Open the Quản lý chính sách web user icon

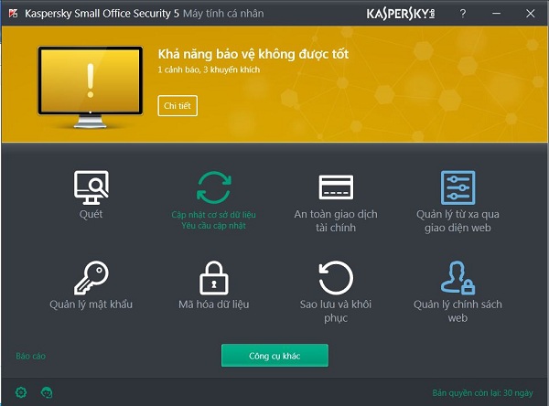pyautogui.click(x=458, y=278)
